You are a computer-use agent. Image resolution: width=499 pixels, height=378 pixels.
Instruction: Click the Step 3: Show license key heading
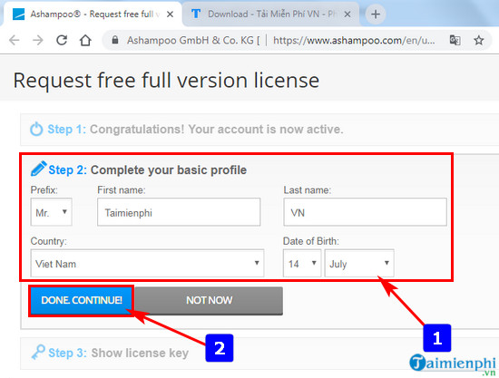[x=118, y=353]
